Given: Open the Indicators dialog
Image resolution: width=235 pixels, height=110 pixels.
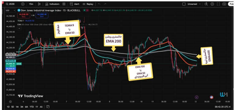Looking at the screenshot, I should 52,4.
